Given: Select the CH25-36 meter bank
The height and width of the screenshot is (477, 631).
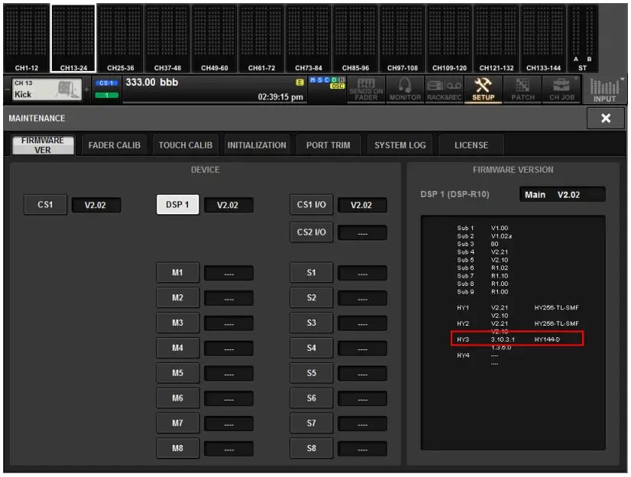Looking at the screenshot, I should pyautogui.click(x=121, y=38).
